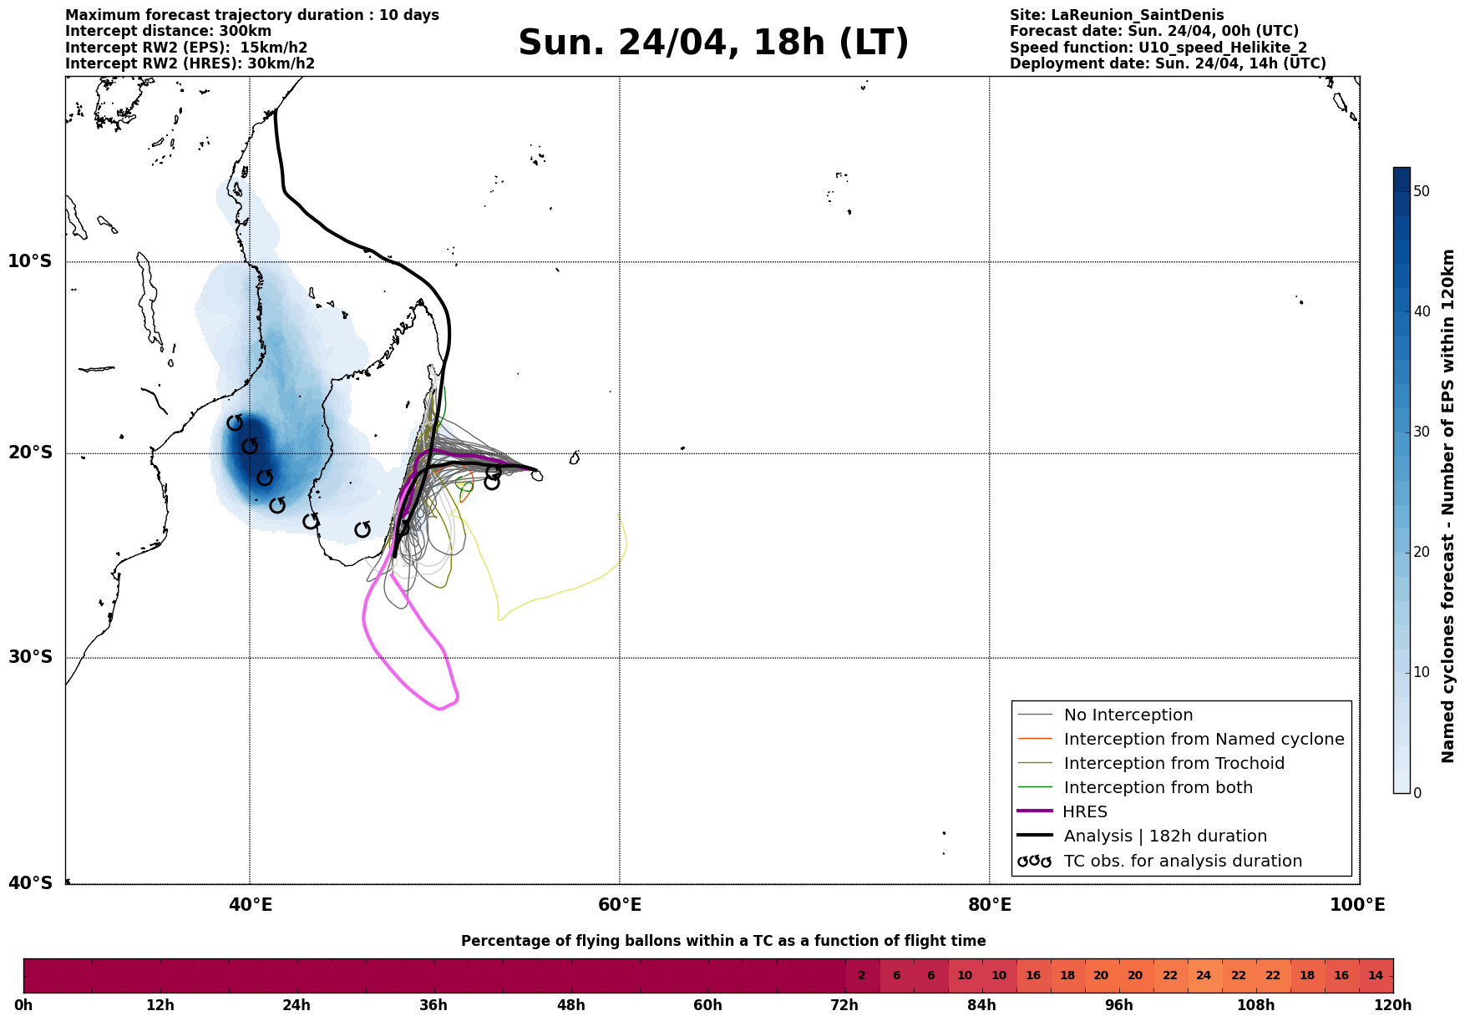Click the purple HRES line sample in legend

(1034, 811)
